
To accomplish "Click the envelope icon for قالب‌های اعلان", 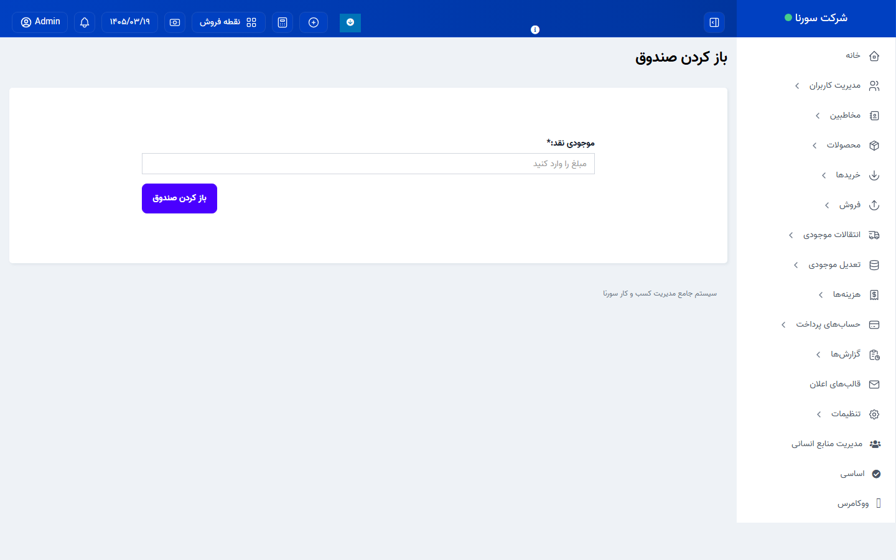I will [874, 385].
